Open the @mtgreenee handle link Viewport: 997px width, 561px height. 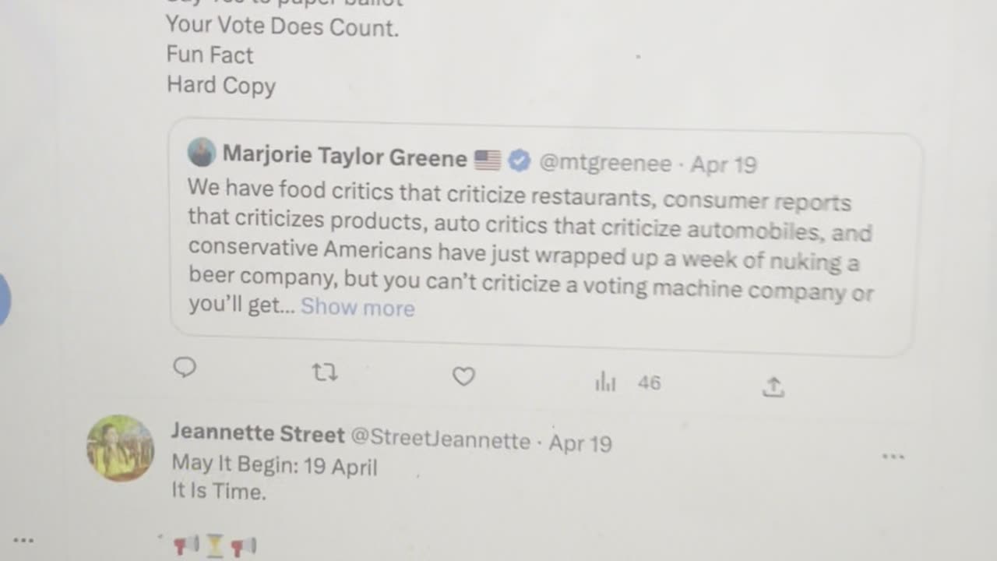tap(605, 163)
